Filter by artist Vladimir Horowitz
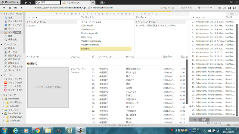239x134 pixels. tap(90, 45)
